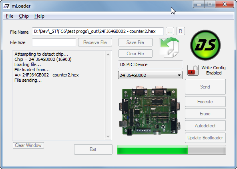Click log scrollbar up arrow
237x169 pixels.
coord(108,54)
